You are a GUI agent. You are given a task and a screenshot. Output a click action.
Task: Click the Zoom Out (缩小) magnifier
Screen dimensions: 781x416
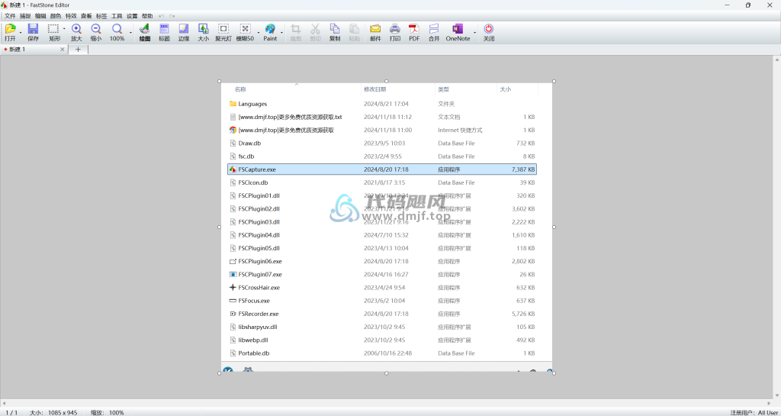click(96, 29)
